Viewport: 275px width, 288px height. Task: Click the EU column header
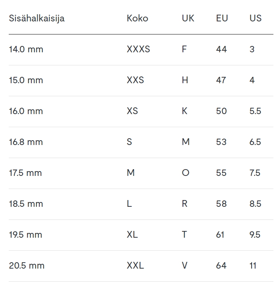click(x=222, y=18)
